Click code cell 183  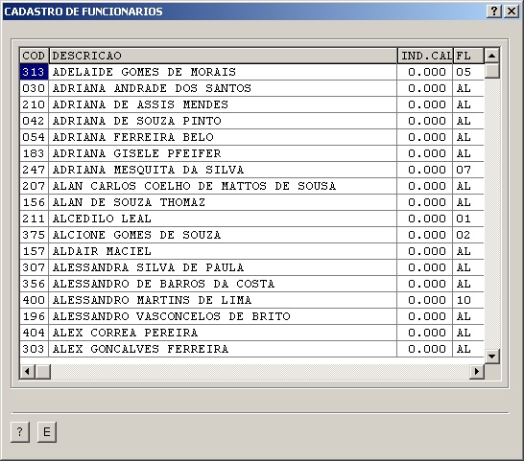(35, 153)
